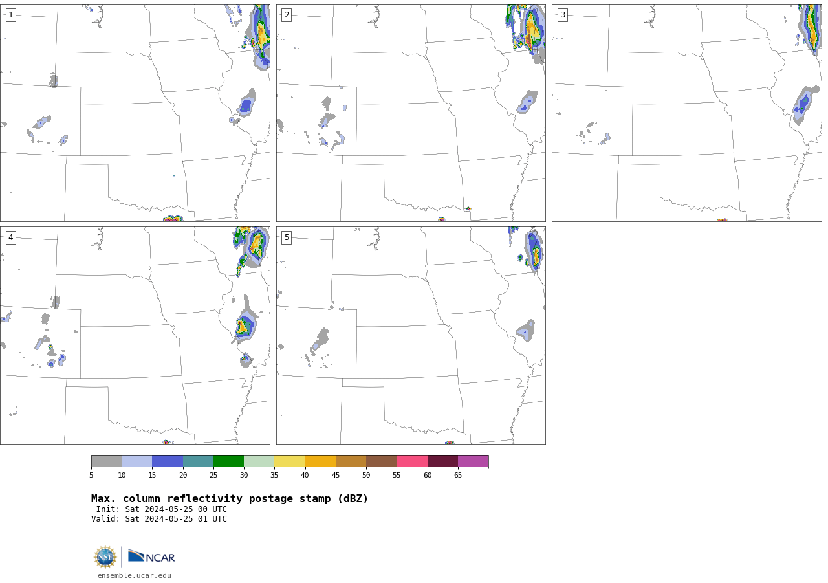The width and height of the screenshot is (828, 583).
Task: Open ensemble member 1 postage stamp map
Action: point(135,113)
